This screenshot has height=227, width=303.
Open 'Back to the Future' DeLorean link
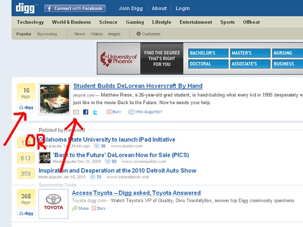tap(121, 155)
